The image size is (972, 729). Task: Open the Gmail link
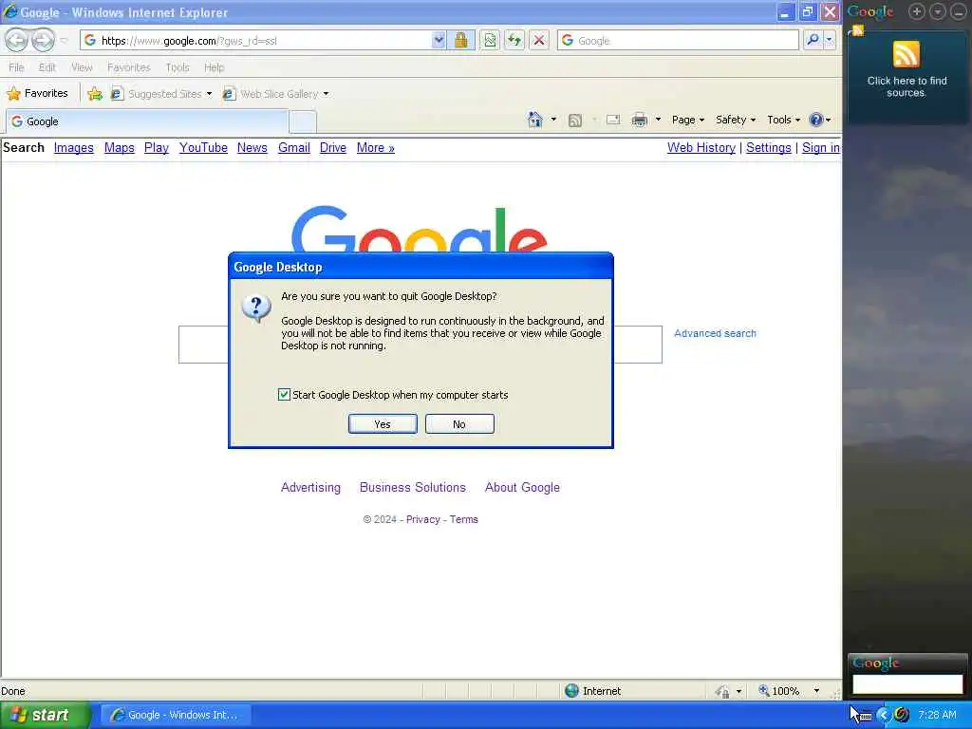click(294, 147)
